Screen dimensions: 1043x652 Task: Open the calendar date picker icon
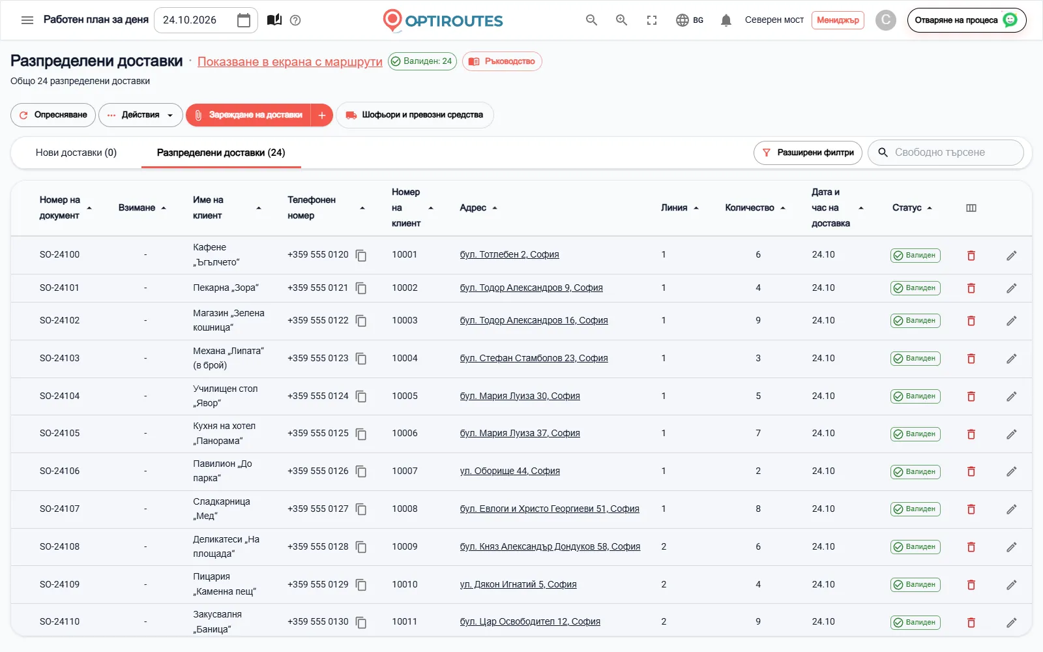244,20
